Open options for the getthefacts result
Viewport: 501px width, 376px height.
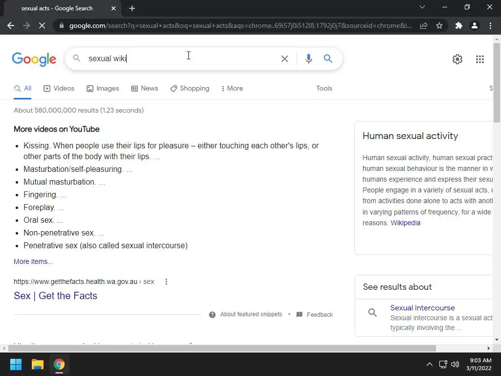(x=166, y=282)
